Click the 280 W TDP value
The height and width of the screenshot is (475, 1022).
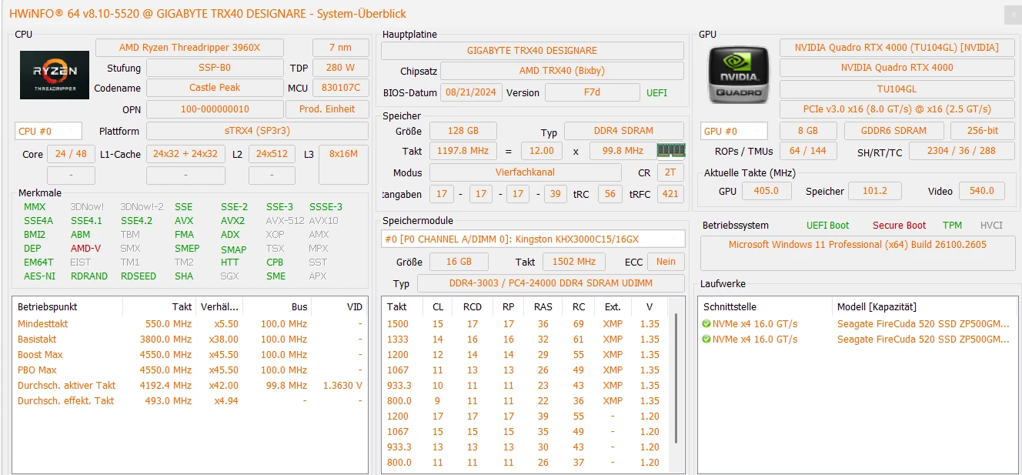(x=340, y=68)
